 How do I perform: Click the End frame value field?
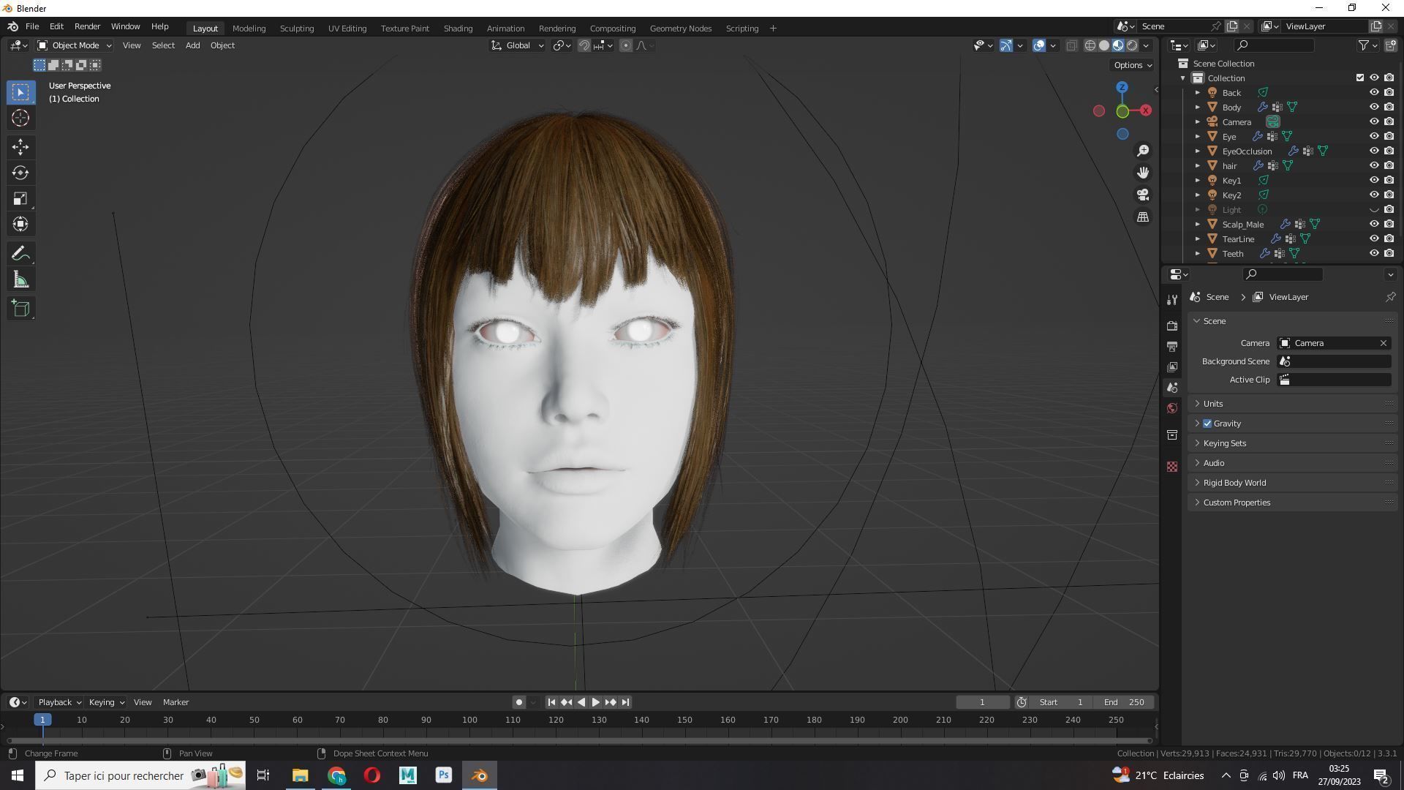(1124, 702)
